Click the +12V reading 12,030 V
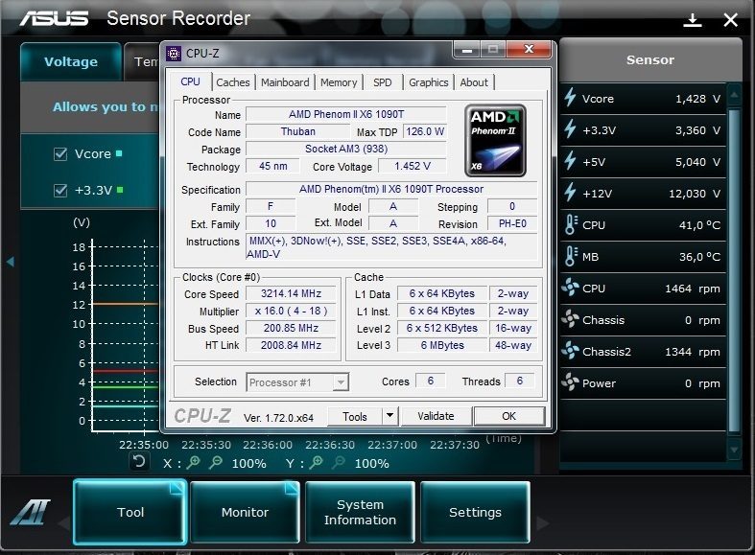Screen dimensions: 755x555 pos(695,194)
